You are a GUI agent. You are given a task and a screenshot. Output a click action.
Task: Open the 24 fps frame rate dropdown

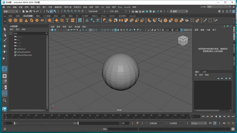pos(199,123)
